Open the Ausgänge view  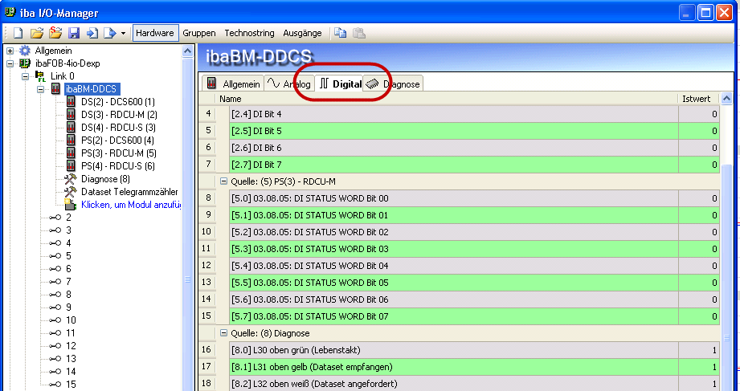click(x=302, y=33)
